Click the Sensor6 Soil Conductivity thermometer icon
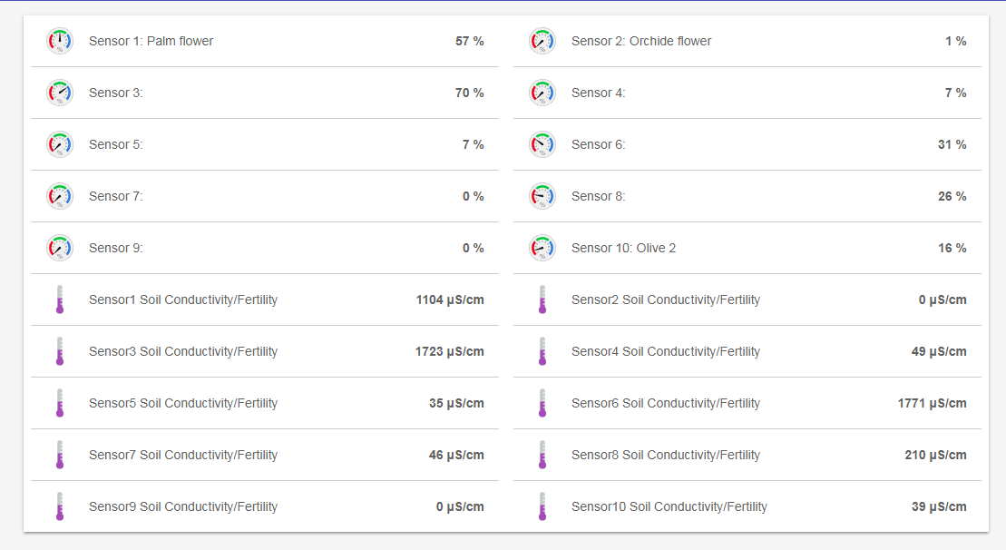This screenshot has height=550, width=1006. (x=542, y=403)
